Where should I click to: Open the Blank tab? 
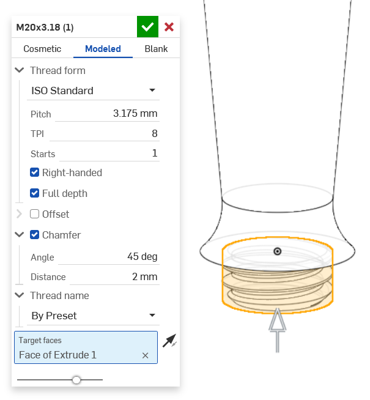point(156,49)
